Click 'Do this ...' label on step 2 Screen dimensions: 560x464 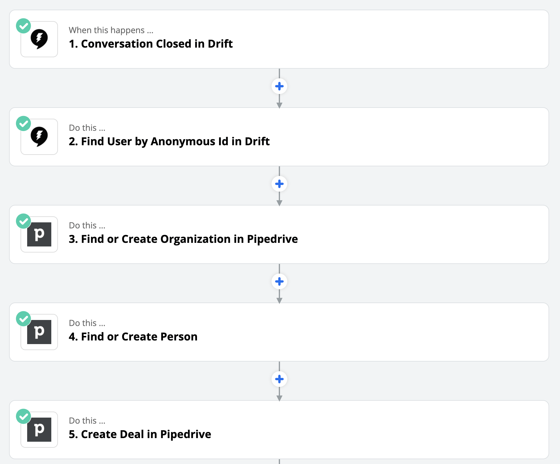coord(87,128)
